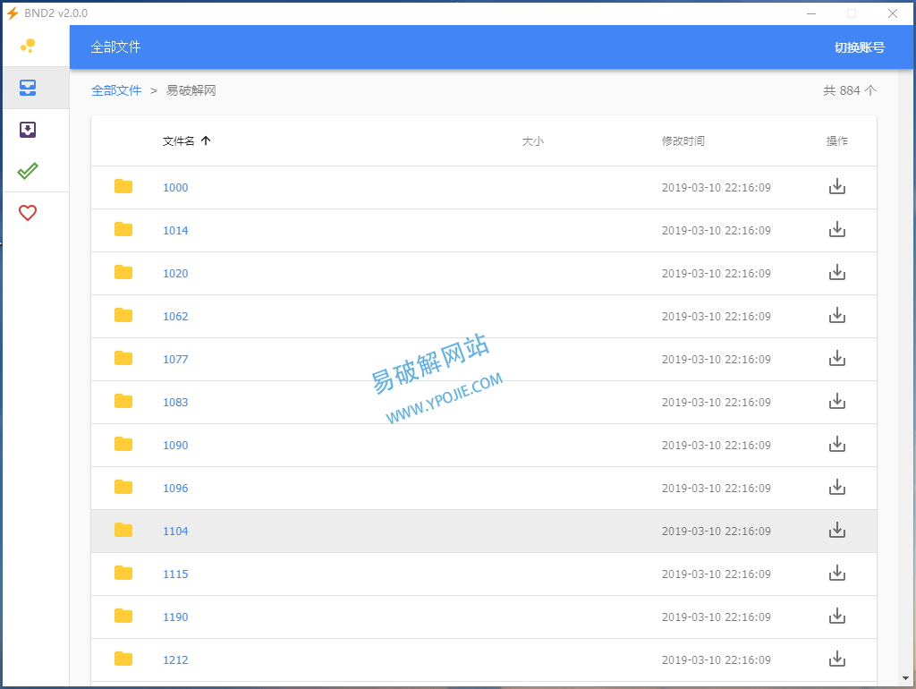916x689 pixels.
Task: Open folder 1014
Action: coord(175,231)
